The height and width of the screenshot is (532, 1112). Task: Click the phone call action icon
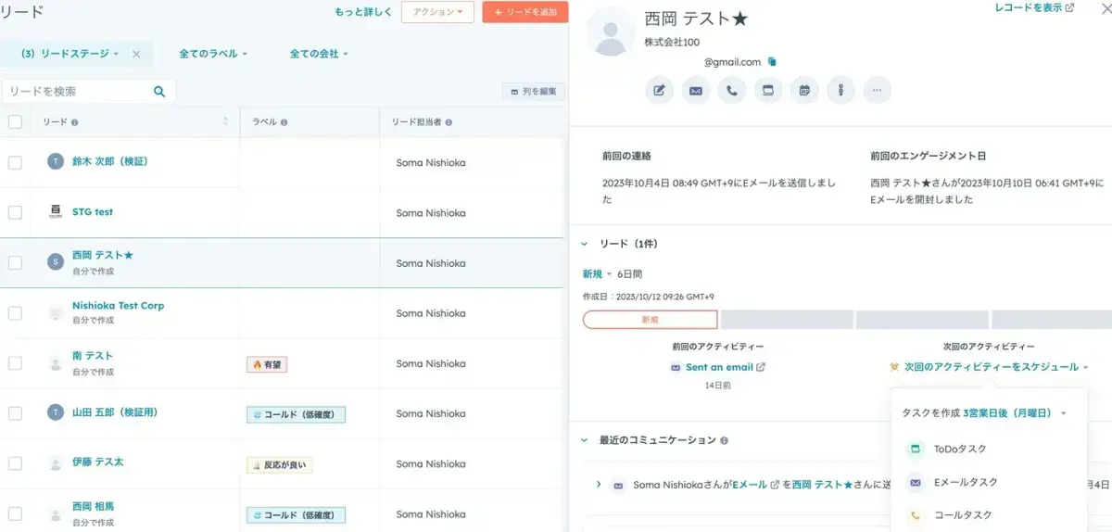click(731, 90)
